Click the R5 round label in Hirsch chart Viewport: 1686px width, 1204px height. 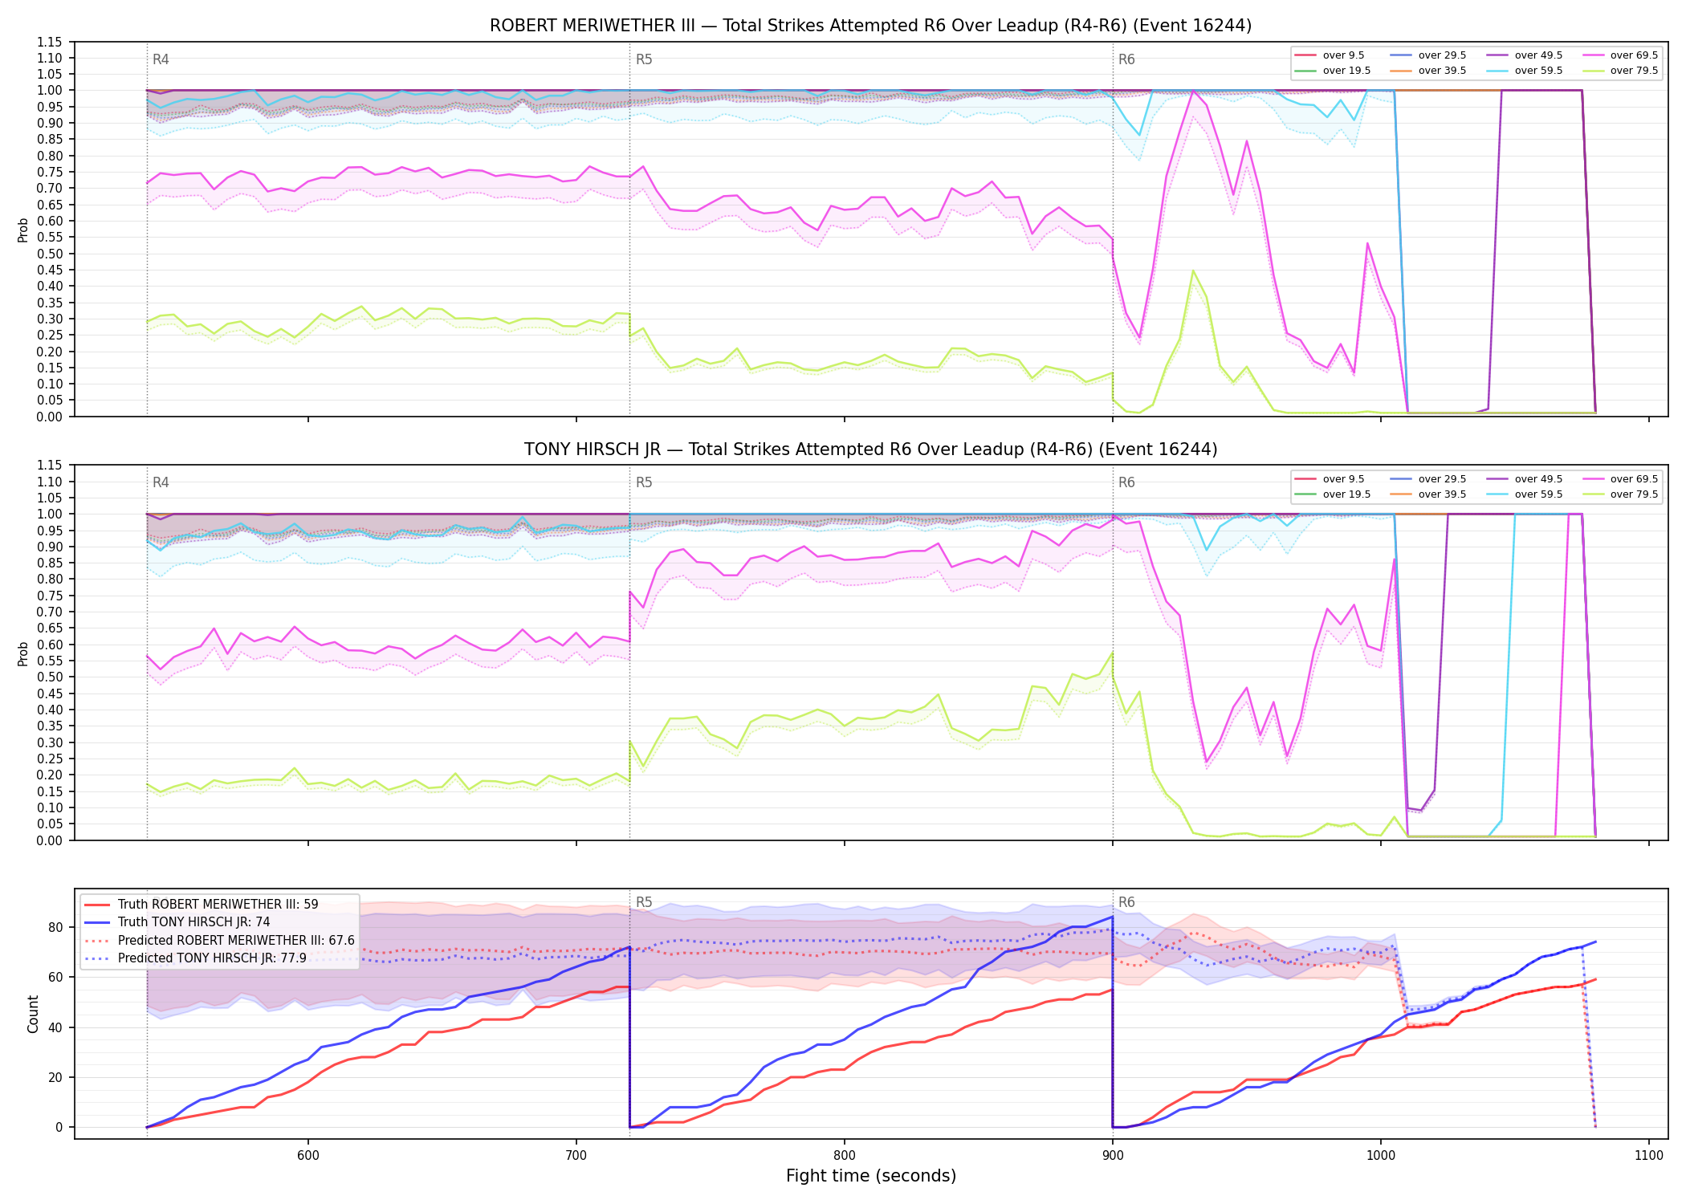[x=644, y=482]
